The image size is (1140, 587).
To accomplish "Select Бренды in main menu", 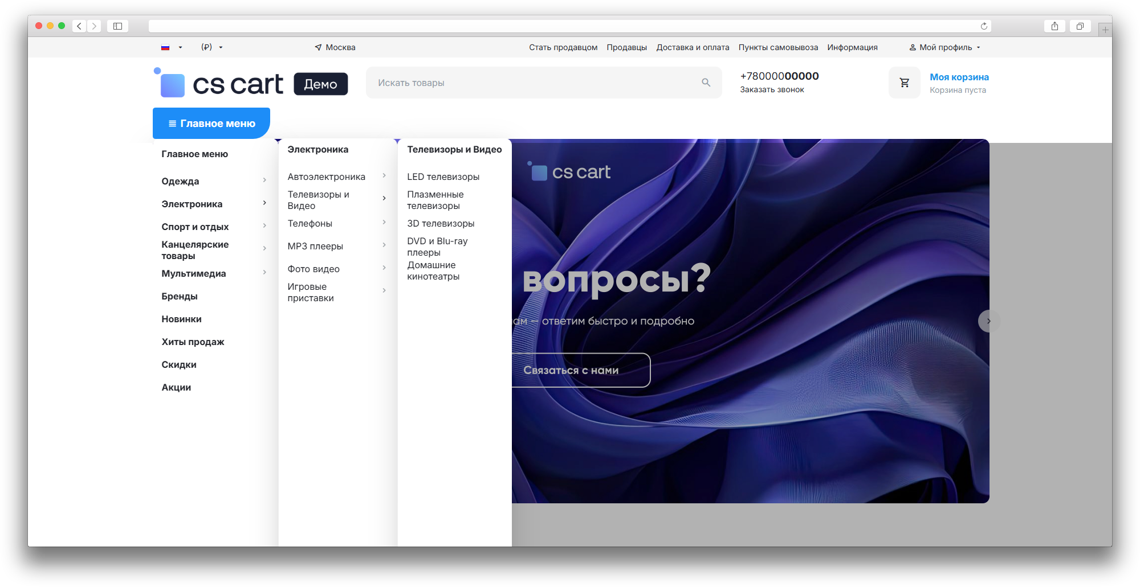I will (180, 296).
